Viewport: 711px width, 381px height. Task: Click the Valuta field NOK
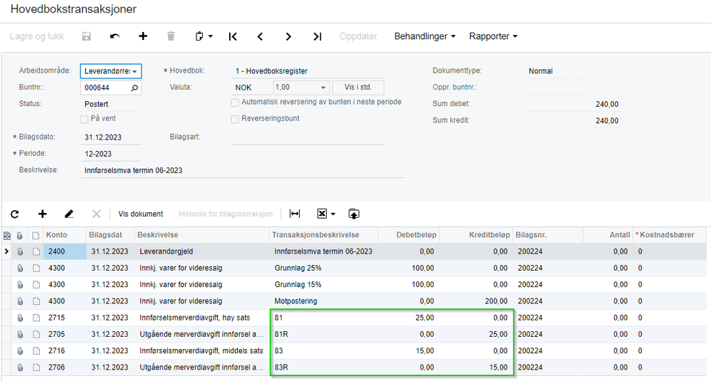click(251, 88)
